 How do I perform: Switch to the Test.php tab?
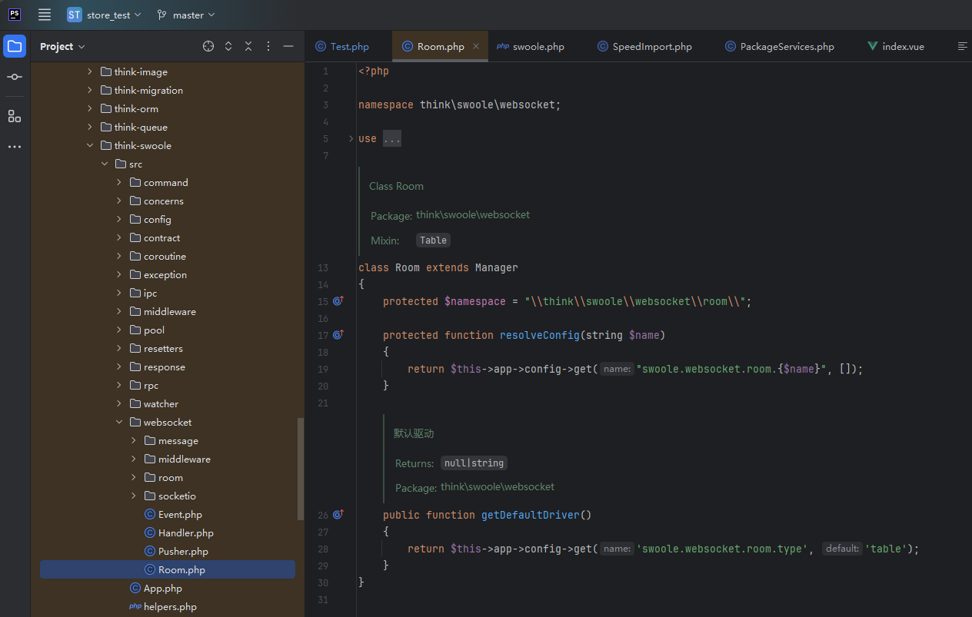(342, 46)
